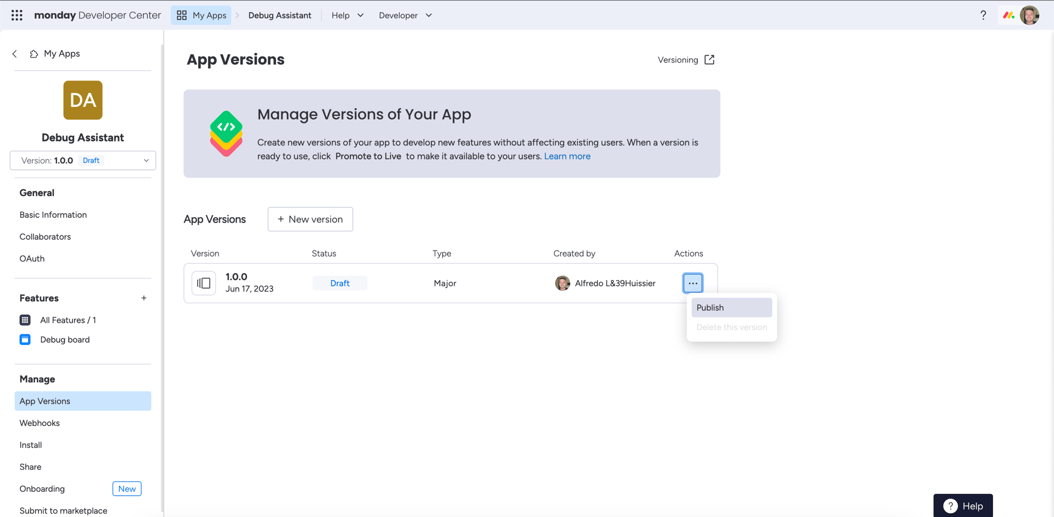Click the Actions column header
This screenshot has width=1054, height=517.
(x=688, y=253)
